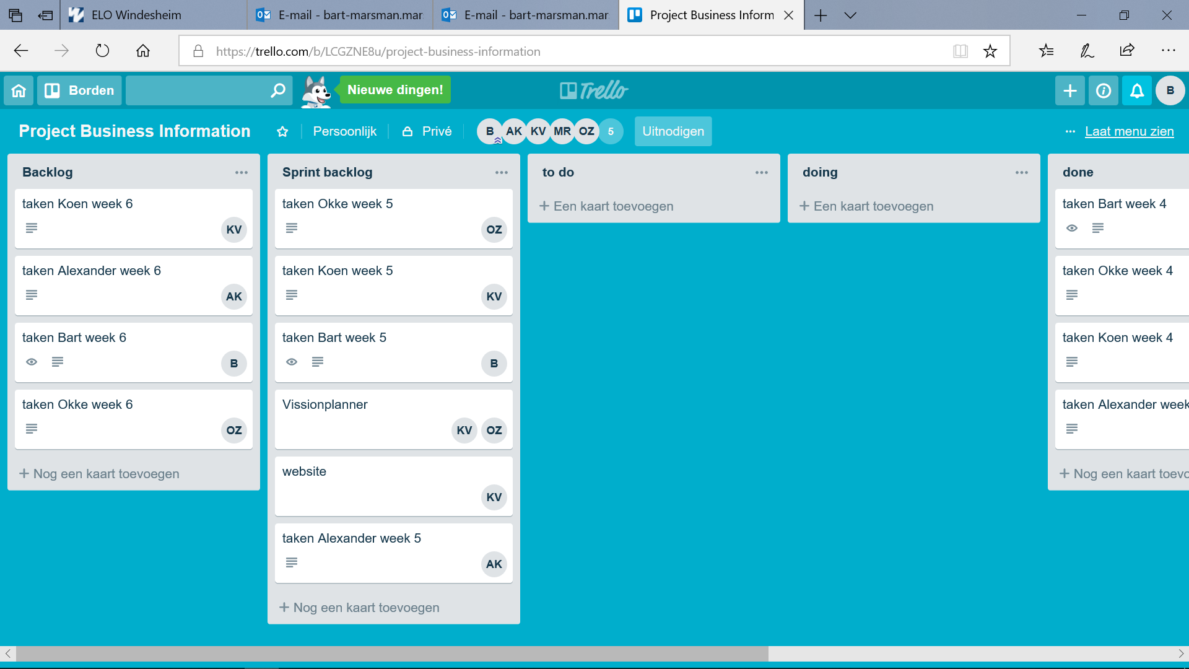The width and height of the screenshot is (1189, 669).
Task: Open the doing list options menu
Action: pos(1022,172)
